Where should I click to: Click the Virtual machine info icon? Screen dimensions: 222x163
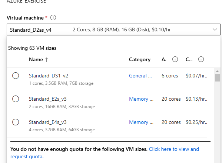(53, 18)
